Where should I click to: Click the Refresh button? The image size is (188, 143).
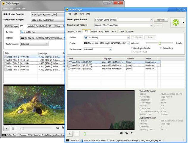coord(161,20)
